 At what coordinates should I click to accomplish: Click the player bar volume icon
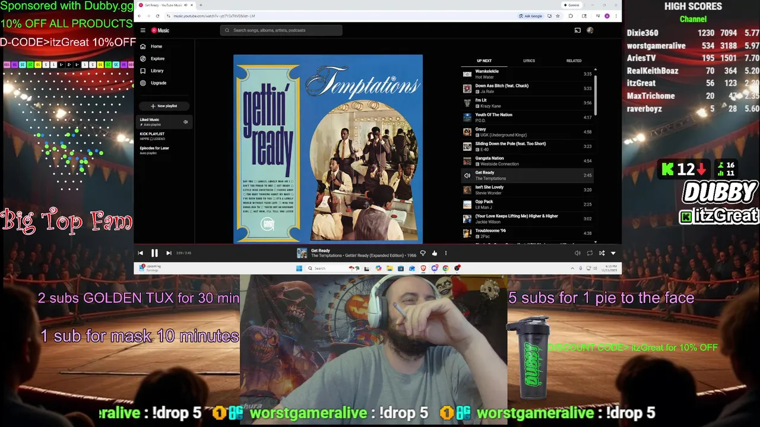click(x=577, y=253)
